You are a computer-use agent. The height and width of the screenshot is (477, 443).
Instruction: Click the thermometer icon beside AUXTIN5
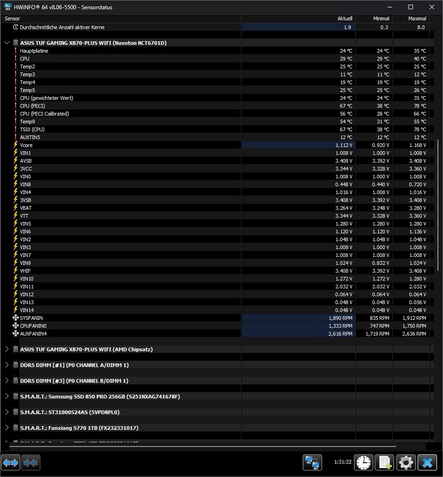16,137
